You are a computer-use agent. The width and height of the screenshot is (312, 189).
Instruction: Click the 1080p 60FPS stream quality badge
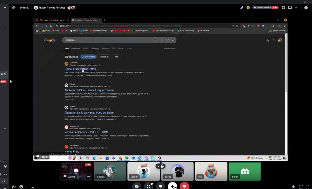coord(262,8)
